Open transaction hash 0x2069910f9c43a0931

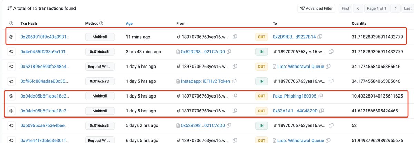(45, 37)
